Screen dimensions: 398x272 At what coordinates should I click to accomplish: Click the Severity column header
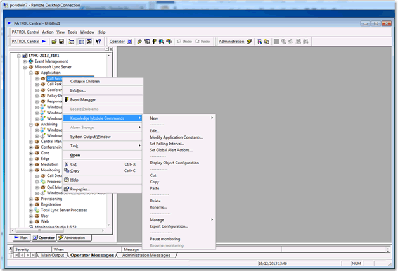pos(22,249)
